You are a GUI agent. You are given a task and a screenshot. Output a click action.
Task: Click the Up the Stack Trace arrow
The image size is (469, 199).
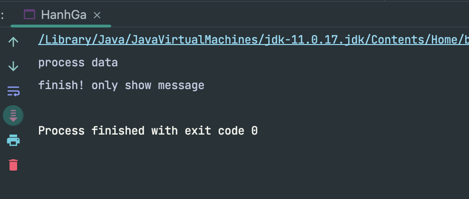pyautogui.click(x=13, y=42)
